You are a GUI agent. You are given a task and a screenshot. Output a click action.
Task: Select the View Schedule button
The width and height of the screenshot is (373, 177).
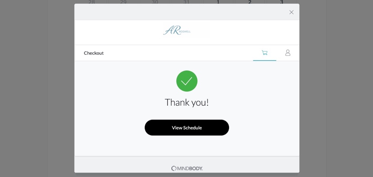187,128
